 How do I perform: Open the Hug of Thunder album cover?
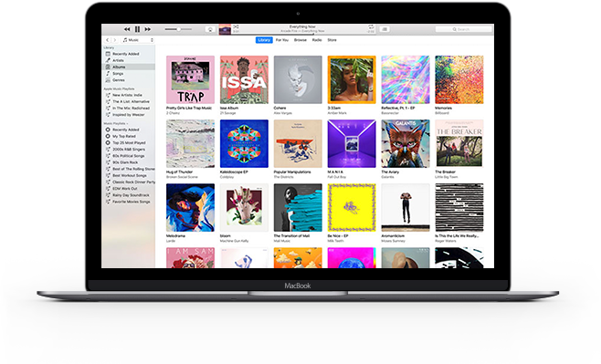point(191,143)
